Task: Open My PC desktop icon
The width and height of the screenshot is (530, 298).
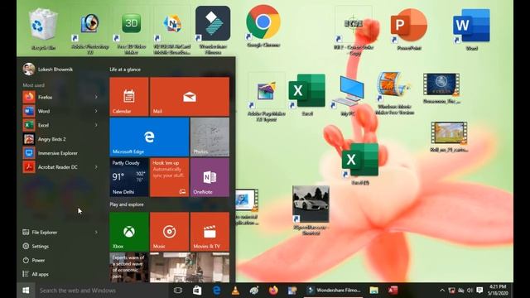Action: tap(348, 95)
